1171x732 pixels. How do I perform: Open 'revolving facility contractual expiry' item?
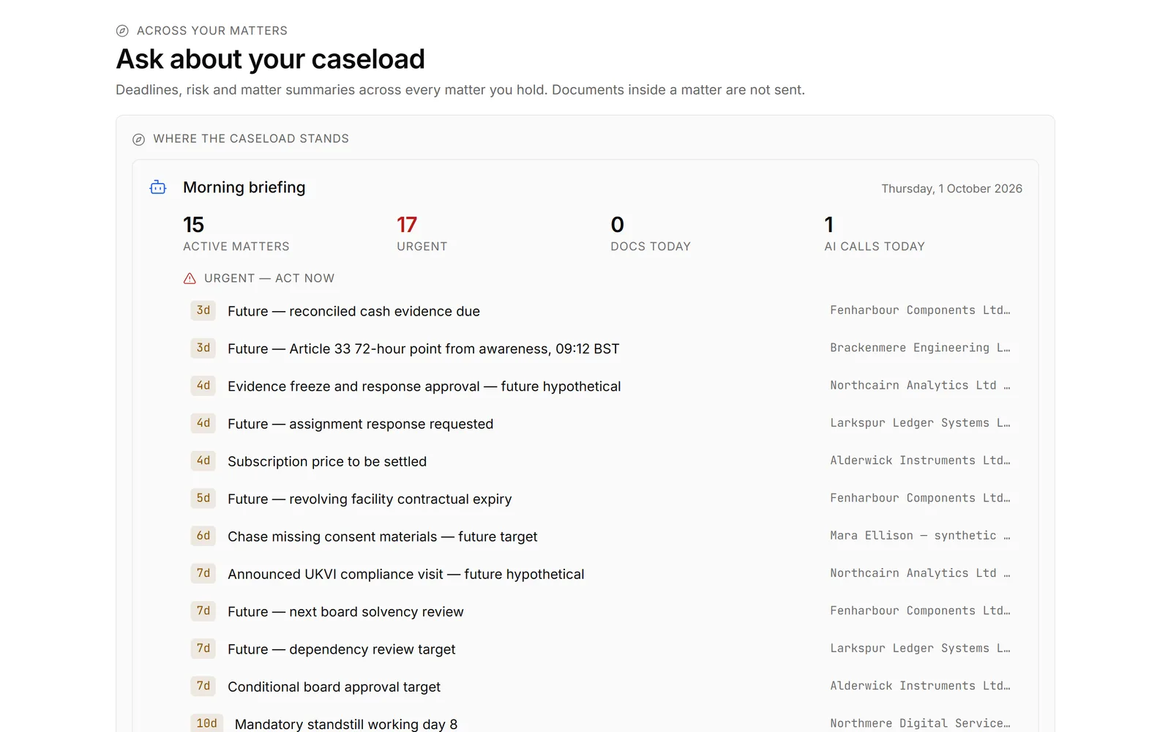click(x=600, y=498)
